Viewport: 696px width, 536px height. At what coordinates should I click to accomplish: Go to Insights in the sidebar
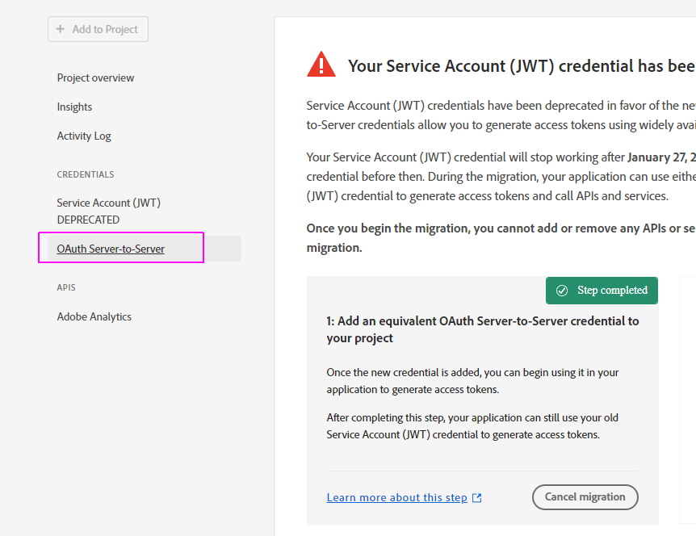74,107
